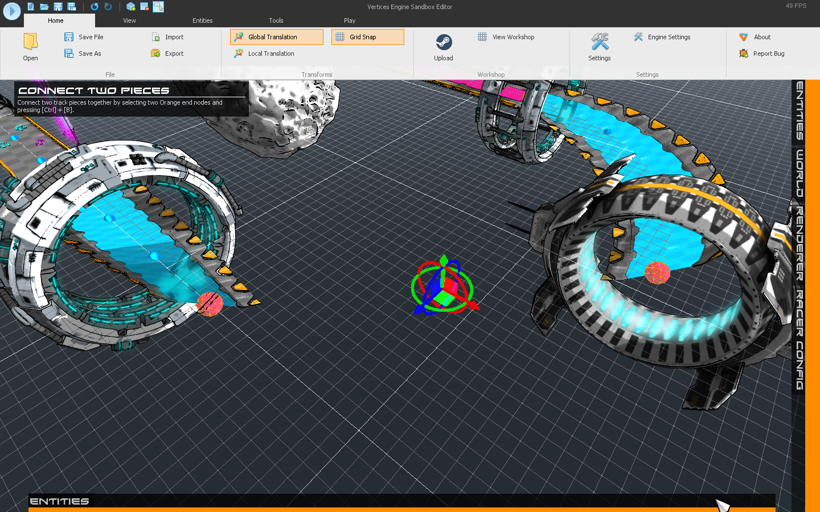Screen dimensions: 820x512
Task: Expand the RENDERER side panel
Action: [x=799, y=243]
